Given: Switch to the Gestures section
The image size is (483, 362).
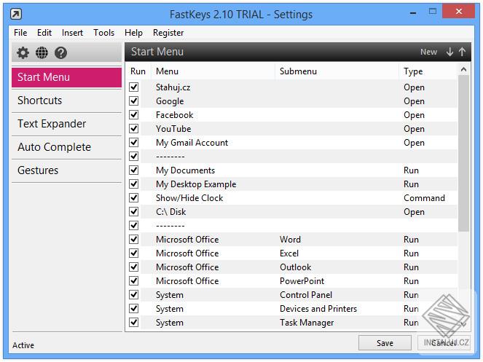Looking at the screenshot, I should (66, 170).
